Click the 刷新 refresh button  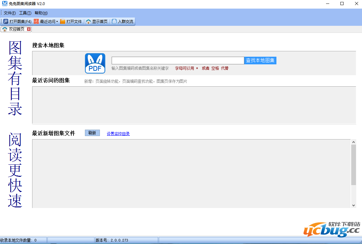tap(92, 133)
